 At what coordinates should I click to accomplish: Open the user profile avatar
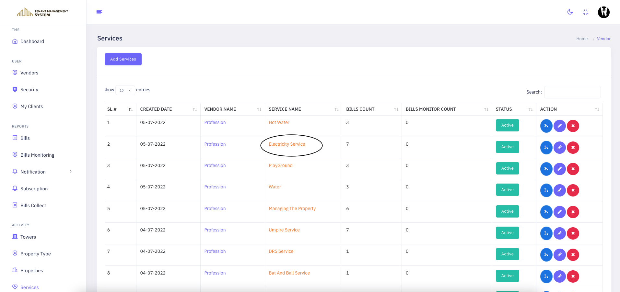[603, 12]
